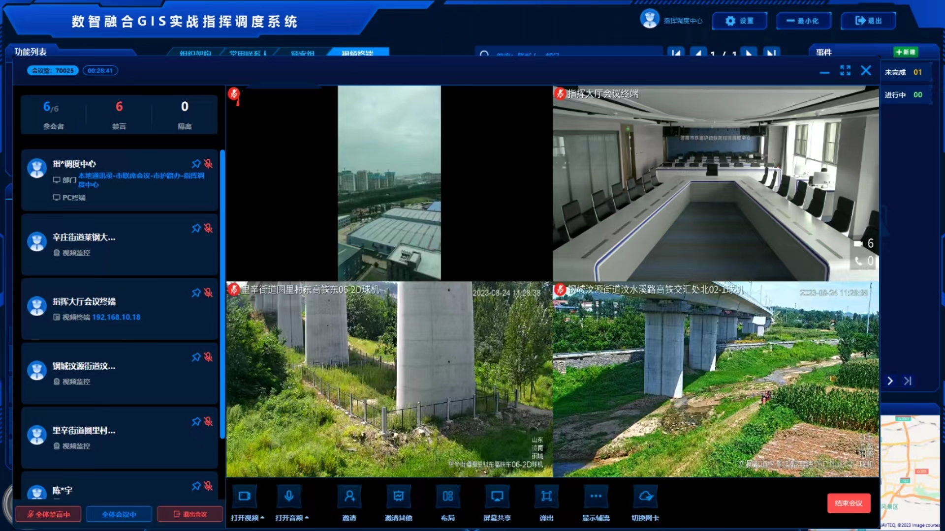Show 显示辅流 auxiliary stream
The width and height of the screenshot is (945, 531).
(x=596, y=496)
